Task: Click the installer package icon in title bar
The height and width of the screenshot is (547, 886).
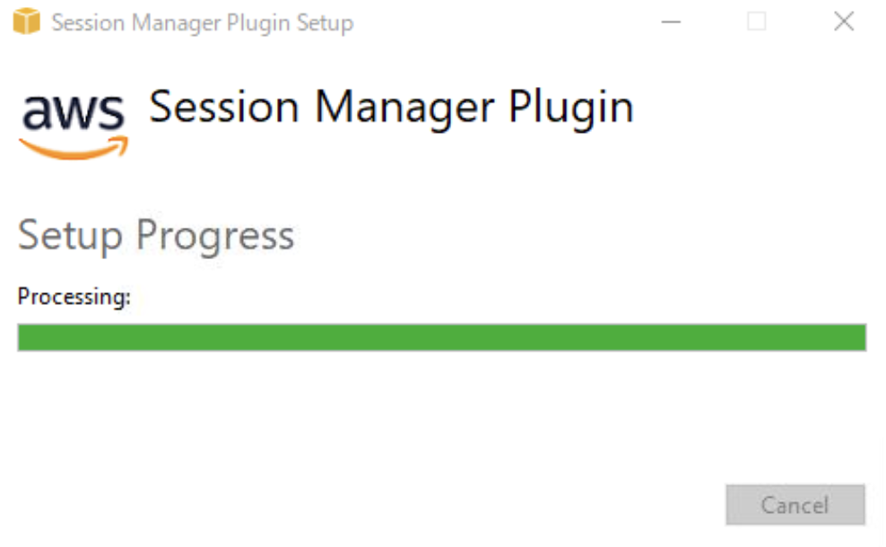Action: click(27, 22)
